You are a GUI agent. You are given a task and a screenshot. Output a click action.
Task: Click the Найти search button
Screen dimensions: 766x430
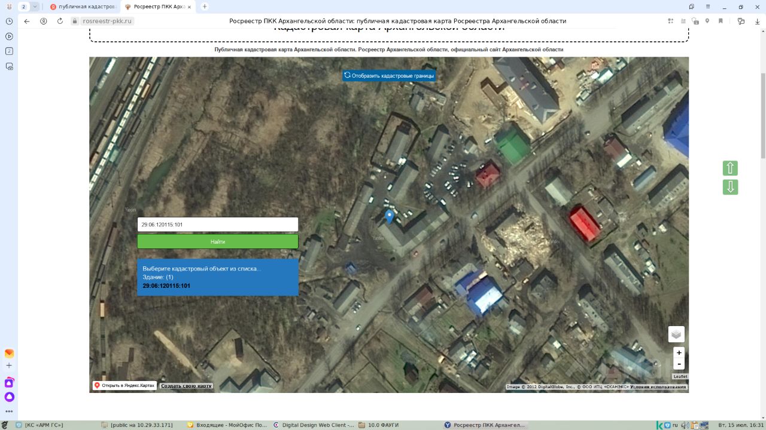point(218,241)
